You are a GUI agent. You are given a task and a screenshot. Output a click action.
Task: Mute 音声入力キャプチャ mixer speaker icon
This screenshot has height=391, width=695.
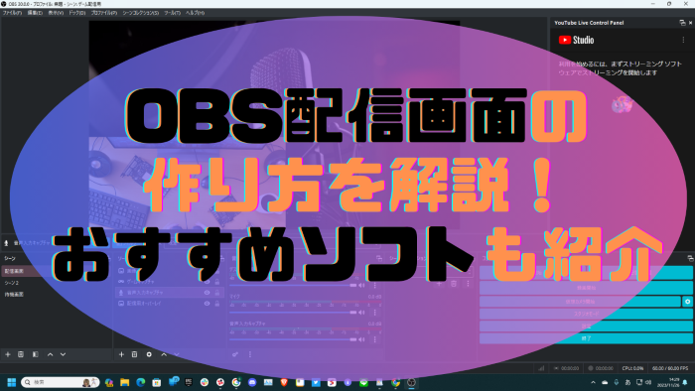pos(361,339)
